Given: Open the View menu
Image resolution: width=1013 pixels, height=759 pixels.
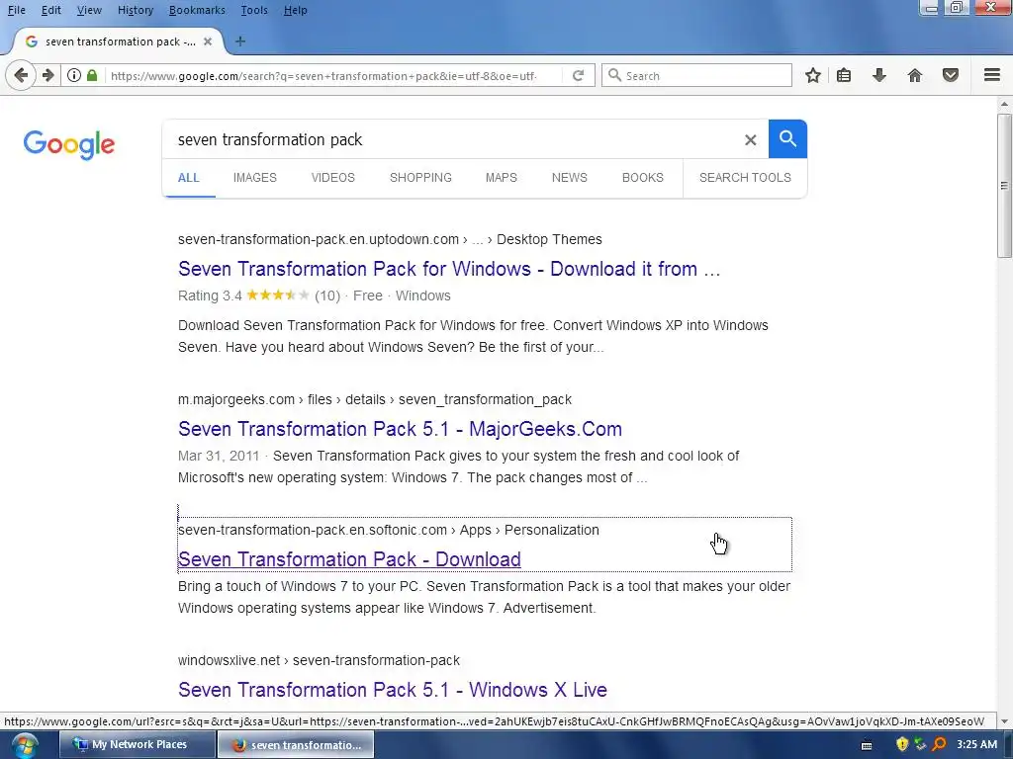Looking at the screenshot, I should (x=89, y=10).
